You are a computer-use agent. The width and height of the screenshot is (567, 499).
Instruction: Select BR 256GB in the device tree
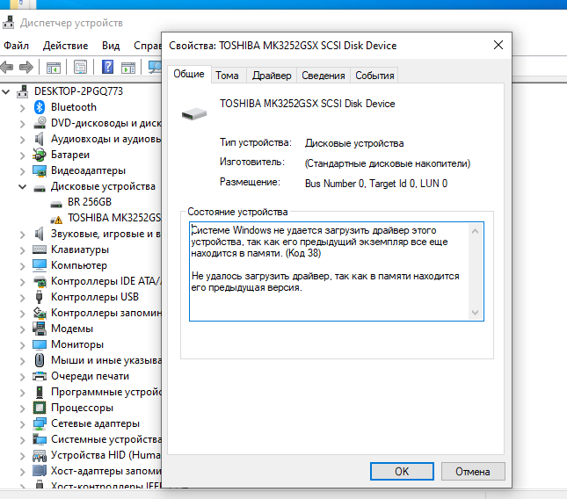90,202
